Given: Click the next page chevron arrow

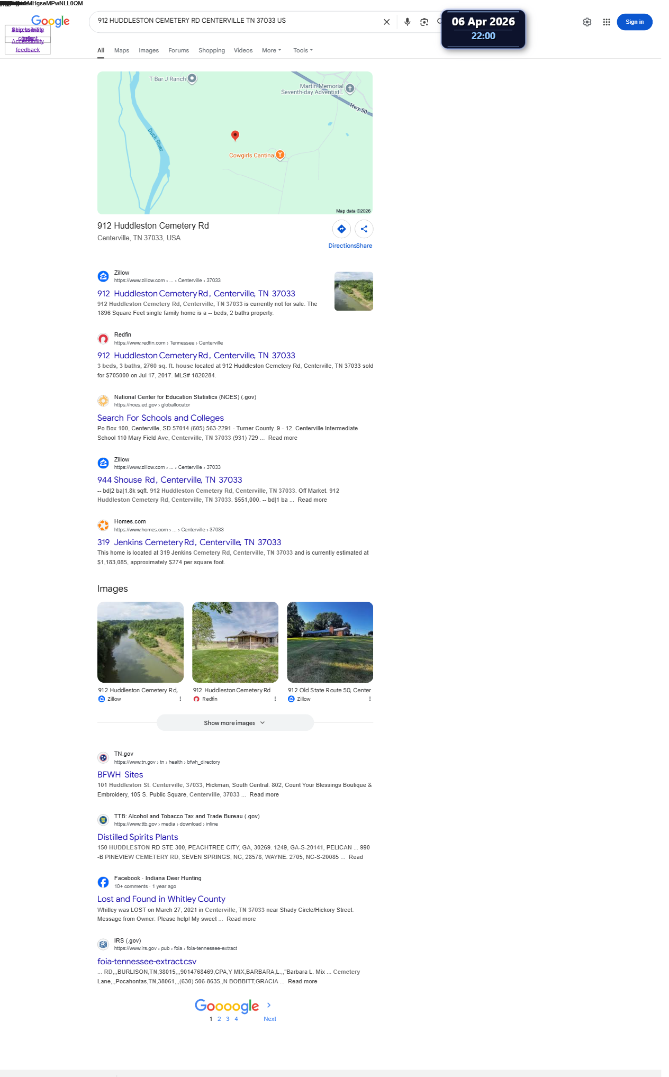Looking at the screenshot, I should click(x=269, y=1005).
